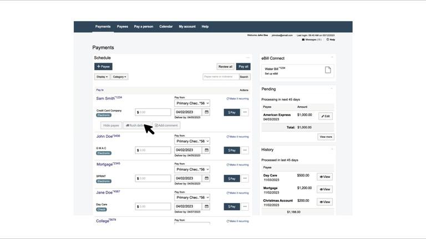Image resolution: width=426 pixels, height=239 pixels.
Task: Open Help from the header icon
Action: (328, 40)
